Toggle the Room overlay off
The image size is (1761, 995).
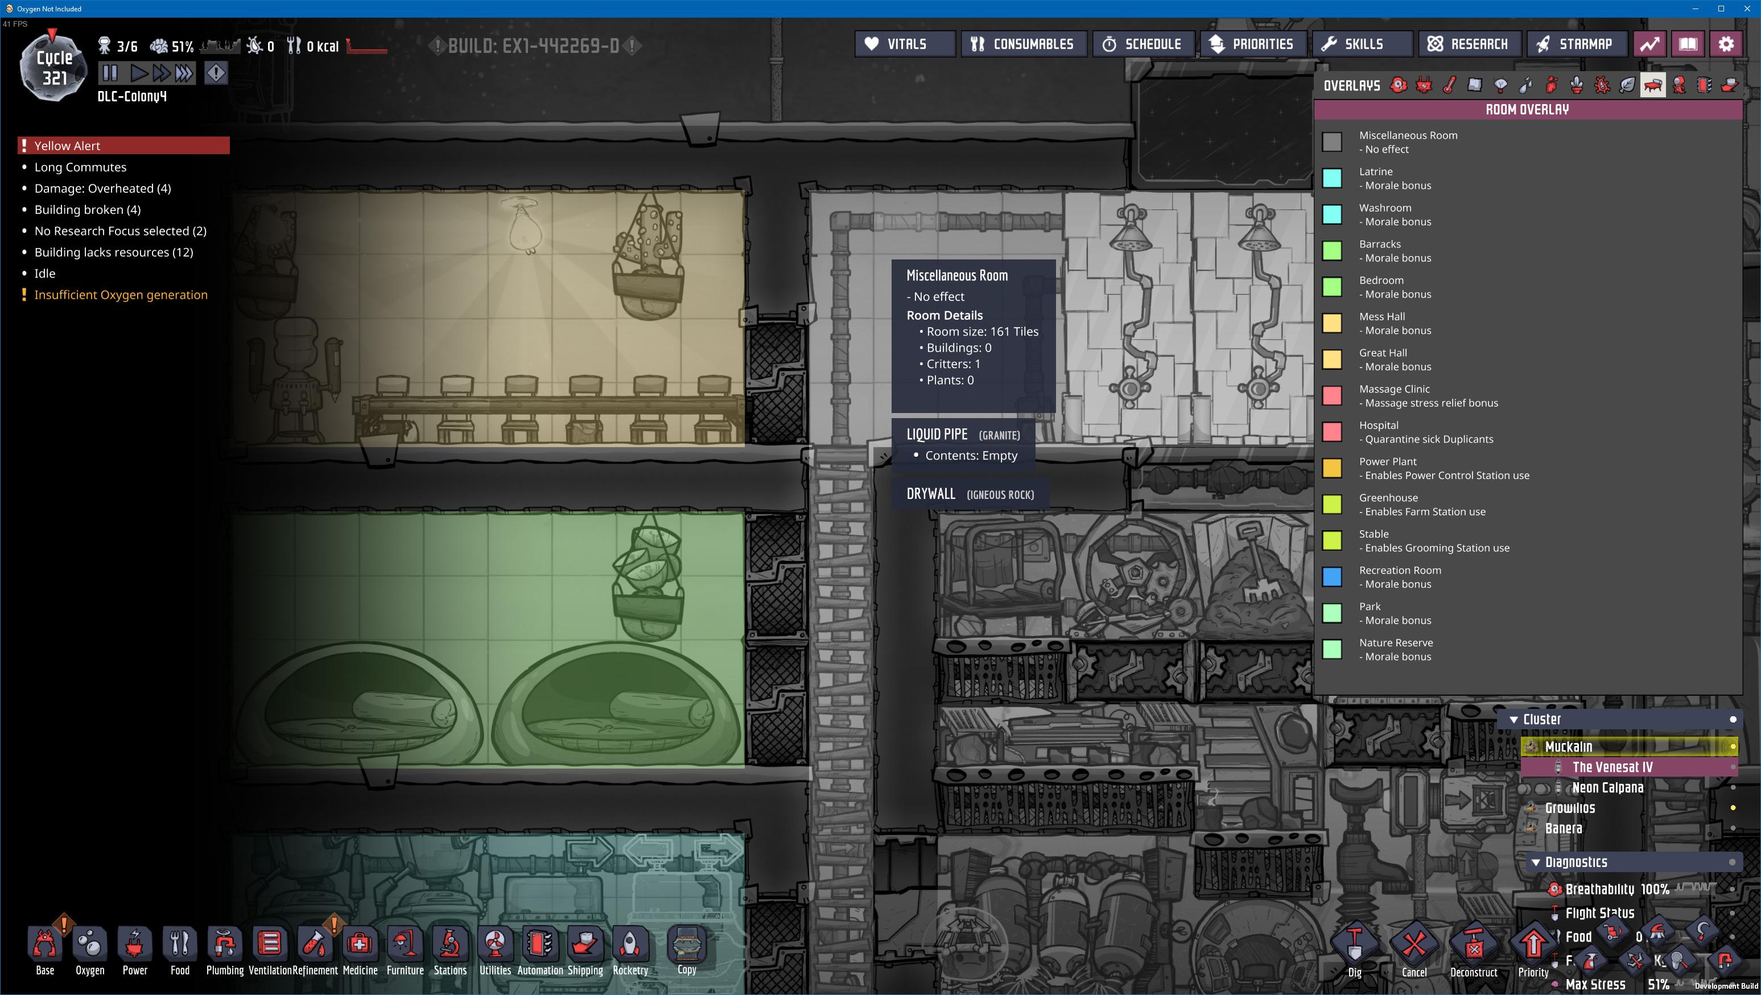click(1652, 85)
